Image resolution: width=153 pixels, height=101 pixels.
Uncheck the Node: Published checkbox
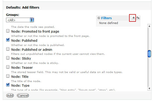click(8, 40)
